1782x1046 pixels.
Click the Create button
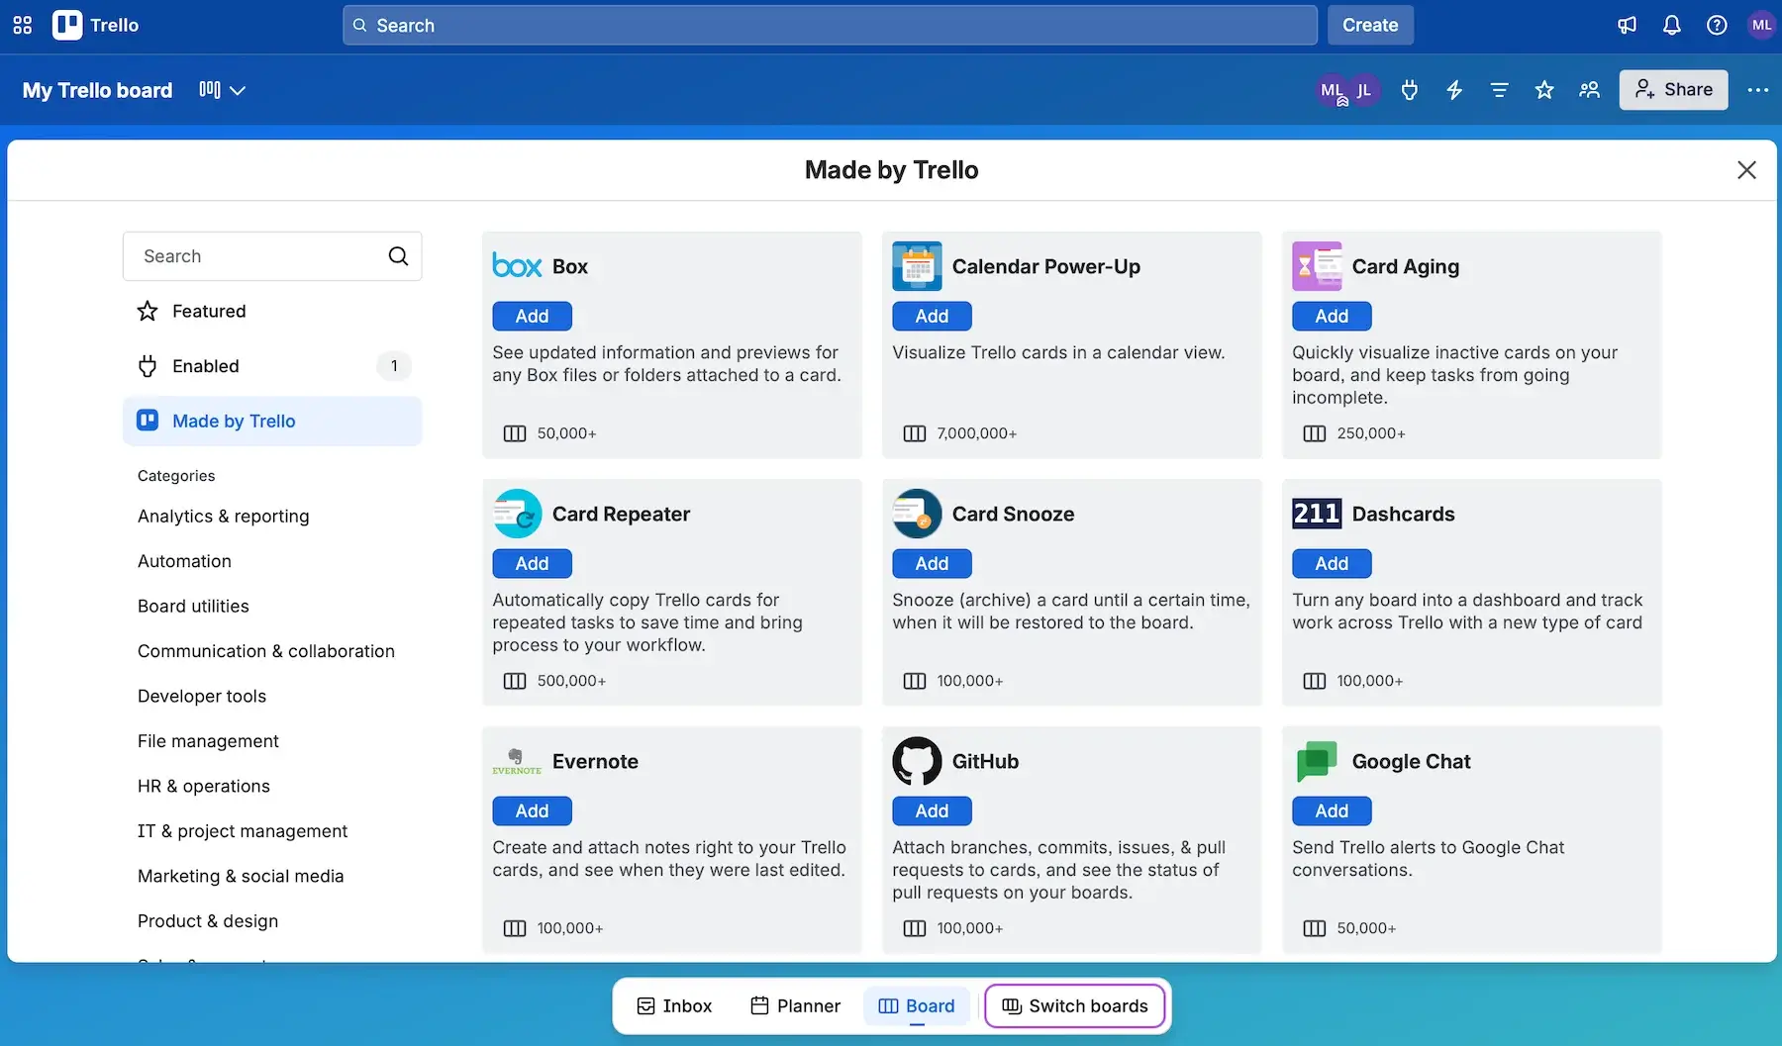point(1370,25)
